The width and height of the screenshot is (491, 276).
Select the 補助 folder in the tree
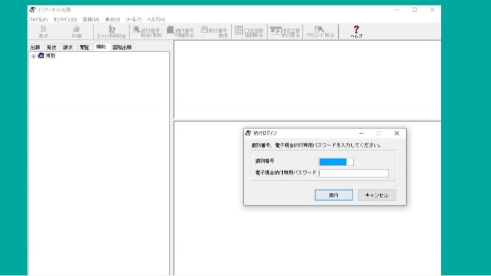pos(50,56)
